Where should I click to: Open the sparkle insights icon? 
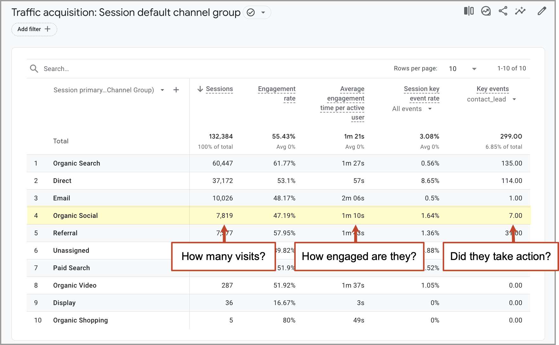click(520, 11)
